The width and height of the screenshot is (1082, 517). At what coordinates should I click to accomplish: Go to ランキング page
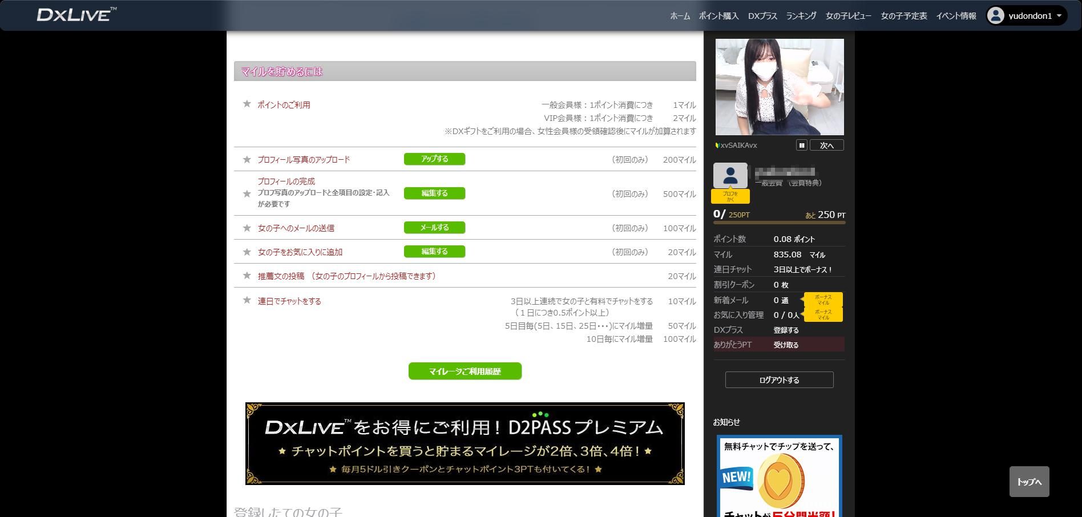801,16
